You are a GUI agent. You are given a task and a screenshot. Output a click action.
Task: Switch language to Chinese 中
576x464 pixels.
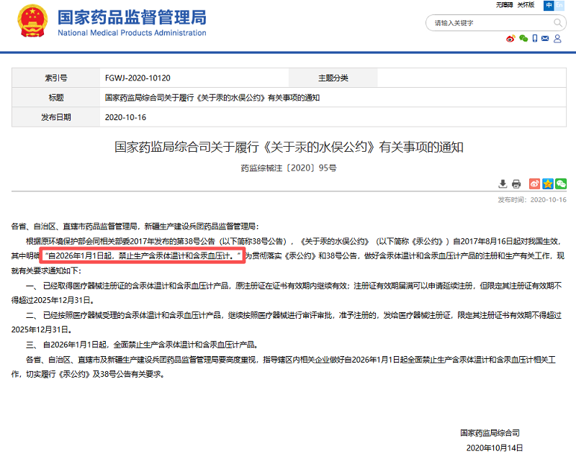[x=549, y=5]
